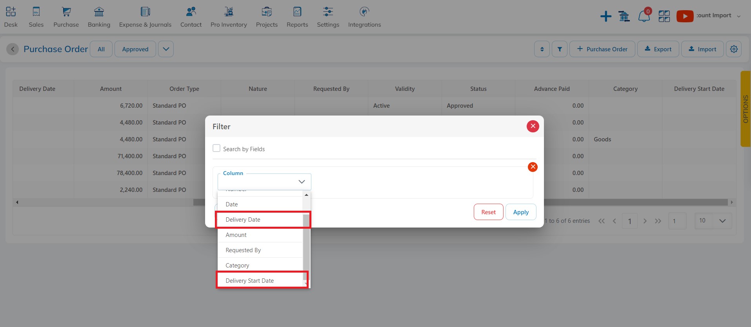Open the Settings sliders icon

[328, 12]
